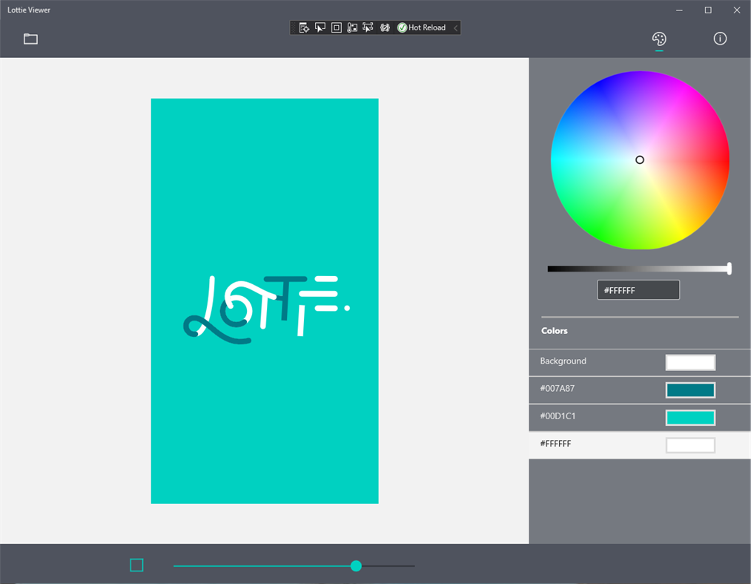Viewport: 751px width, 584px height.
Task: Click the binding failures braces icon
Action: click(385, 27)
